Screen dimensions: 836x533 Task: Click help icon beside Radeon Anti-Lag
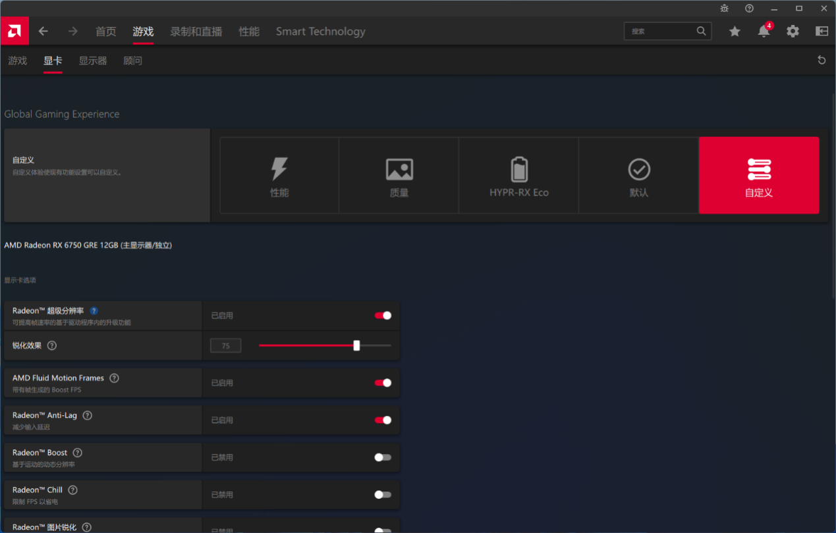[x=87, y=415]
